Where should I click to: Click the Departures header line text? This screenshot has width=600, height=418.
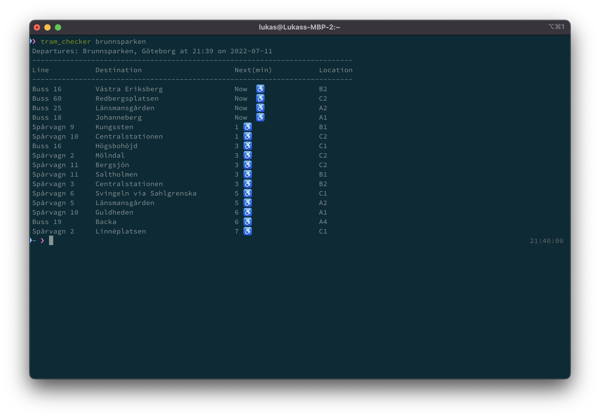tap(152, 51)
